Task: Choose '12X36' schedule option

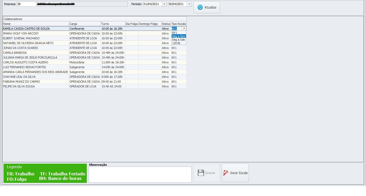Action: [176, 43]
